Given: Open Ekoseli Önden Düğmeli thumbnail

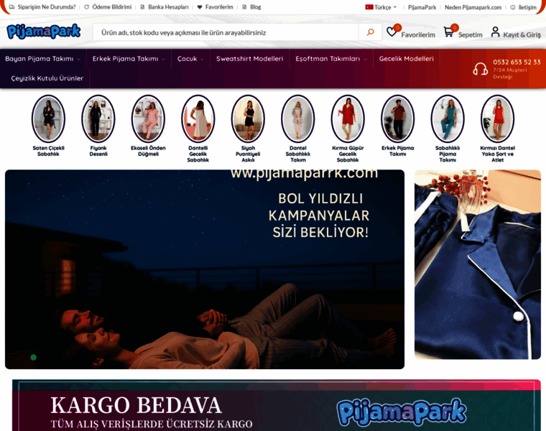Looking at the screenshot, I should [148, 119].
